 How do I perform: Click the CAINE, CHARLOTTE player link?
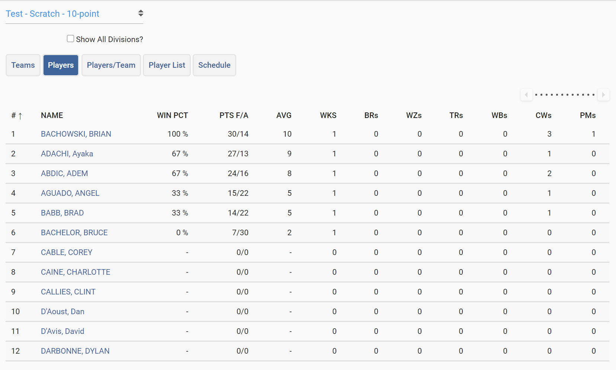(x=75, y=272)
